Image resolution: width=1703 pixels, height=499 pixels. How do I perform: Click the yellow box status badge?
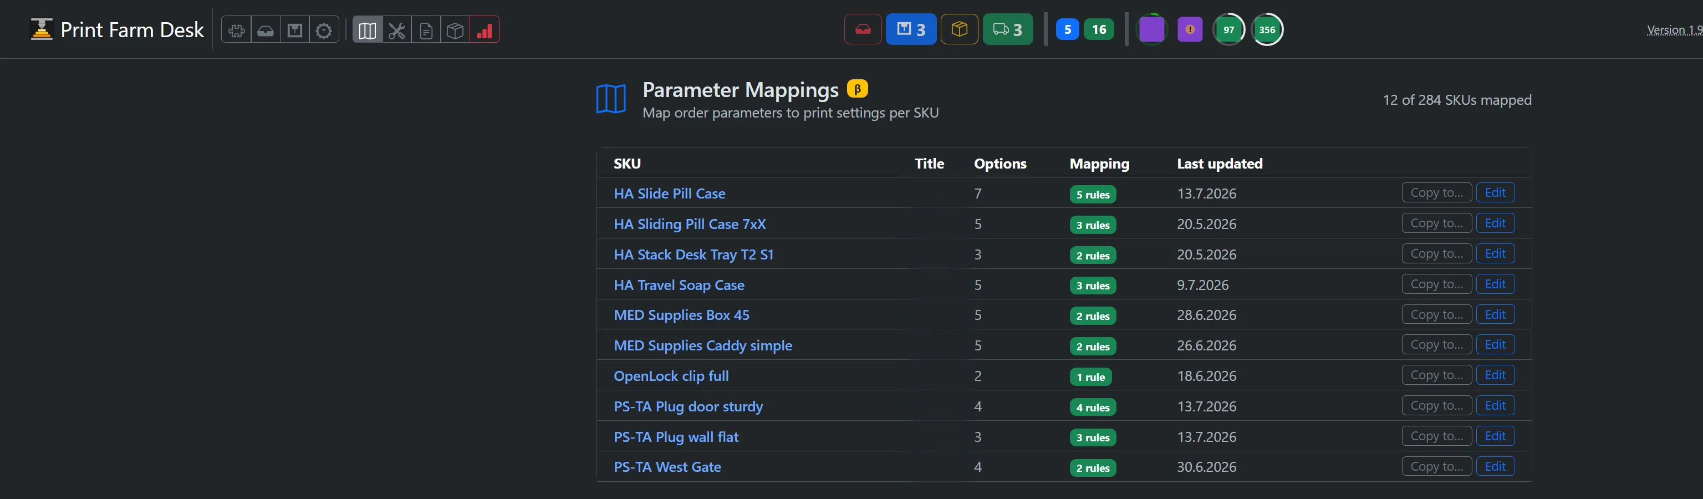959,29
